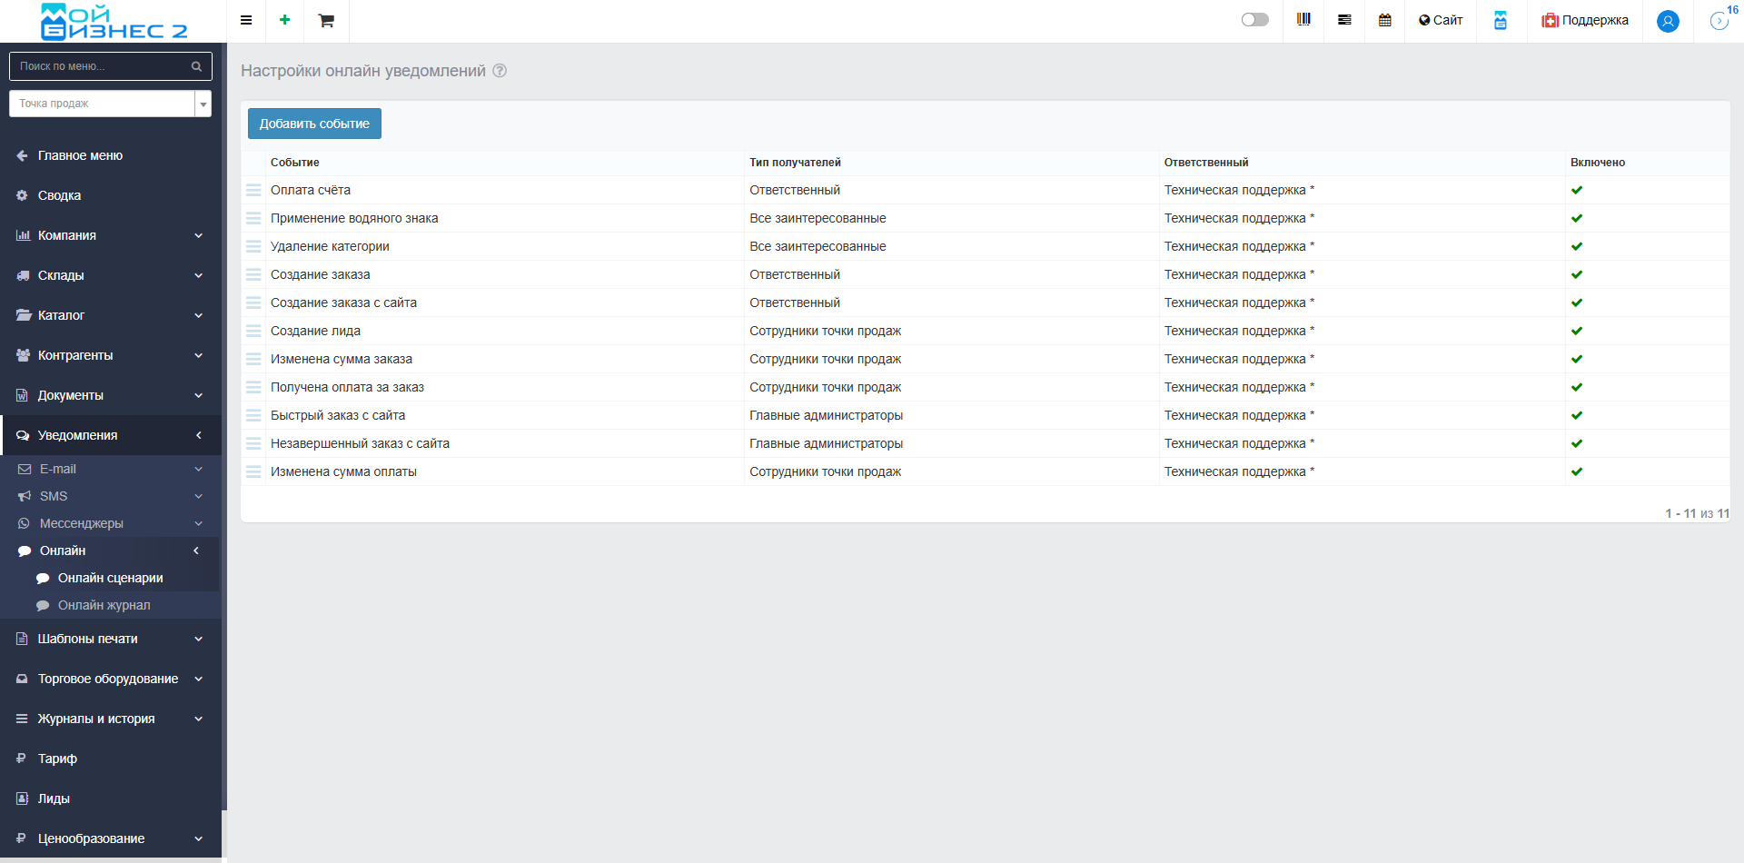Open the Поддержка support link
The width and height of the screenshot is (1744, 863).
click(1584, 20)
